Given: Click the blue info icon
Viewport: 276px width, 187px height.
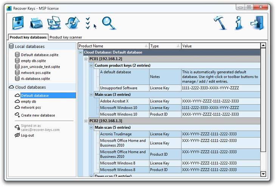Looking at the screenshot, I should [x=239, y=23].
